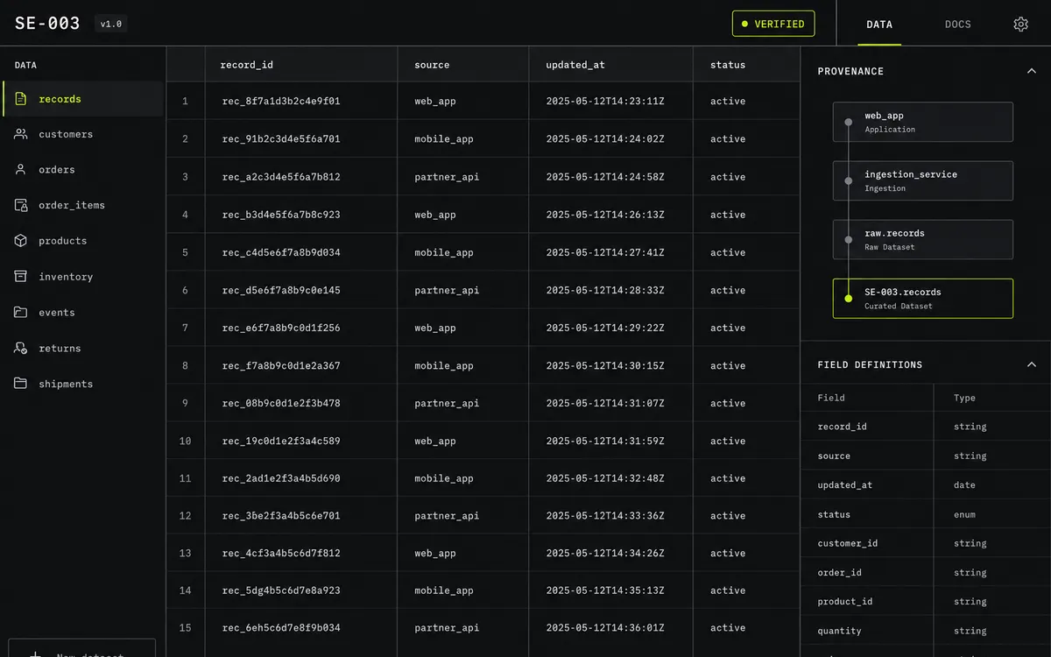Click cell rec_a2c3d4e5f6a7b812
Viewport: 1051px width, 657px height.
coord(281,177)
